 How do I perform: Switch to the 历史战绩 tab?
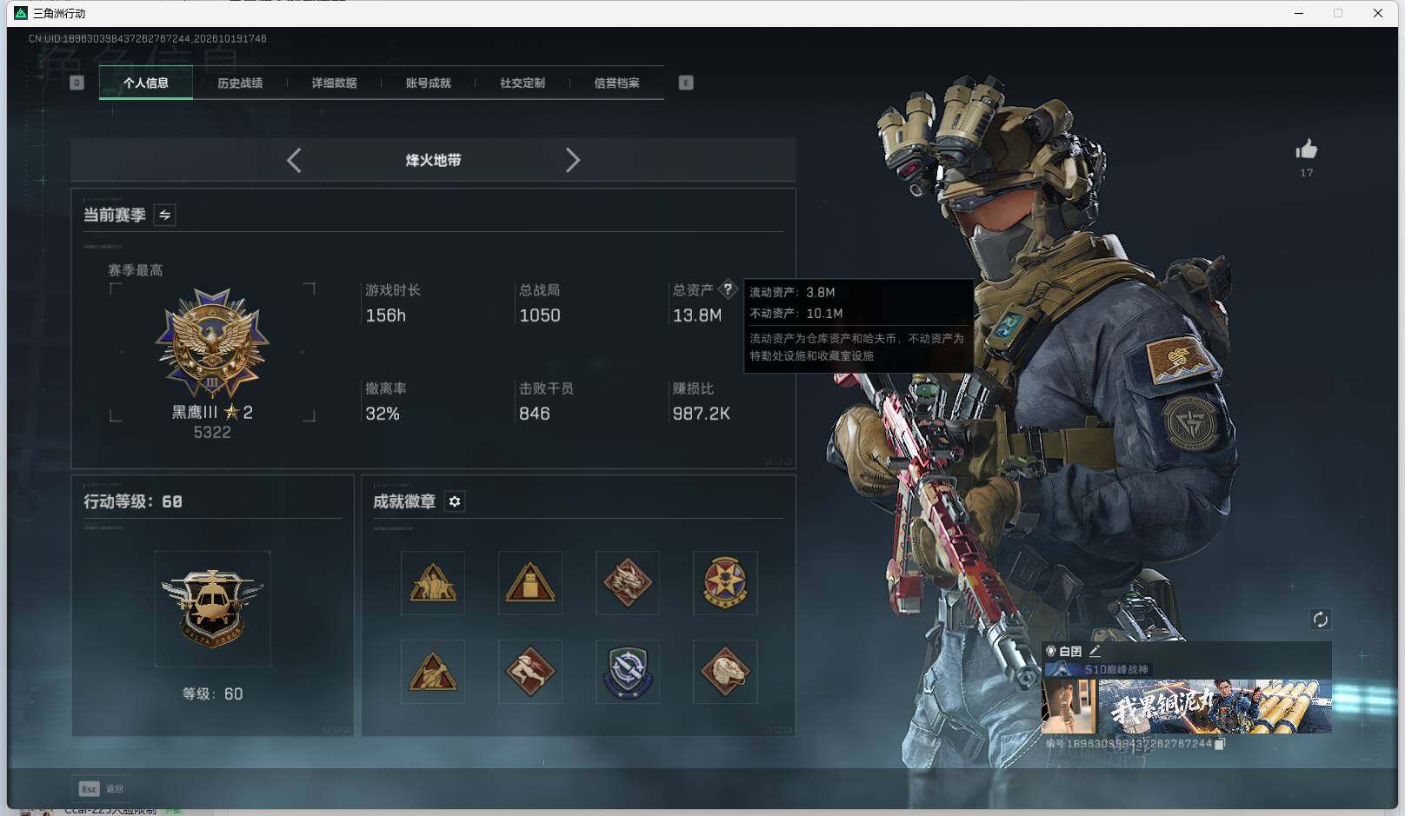[240, 83]
